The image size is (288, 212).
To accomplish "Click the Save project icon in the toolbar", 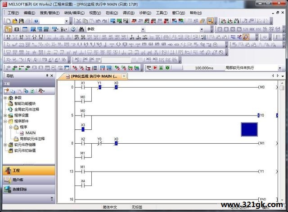I will (x=21, y=21).
